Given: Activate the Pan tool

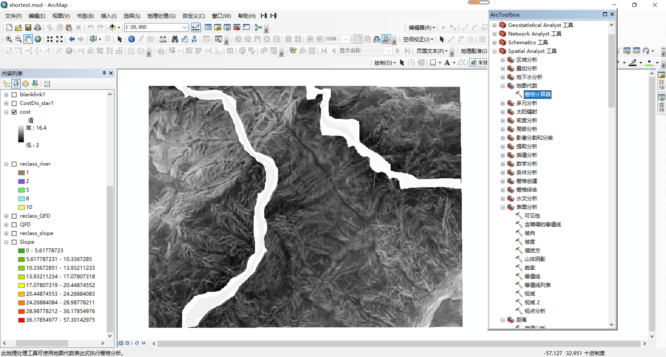Looking at the screenshot, I should coord(28,39).
